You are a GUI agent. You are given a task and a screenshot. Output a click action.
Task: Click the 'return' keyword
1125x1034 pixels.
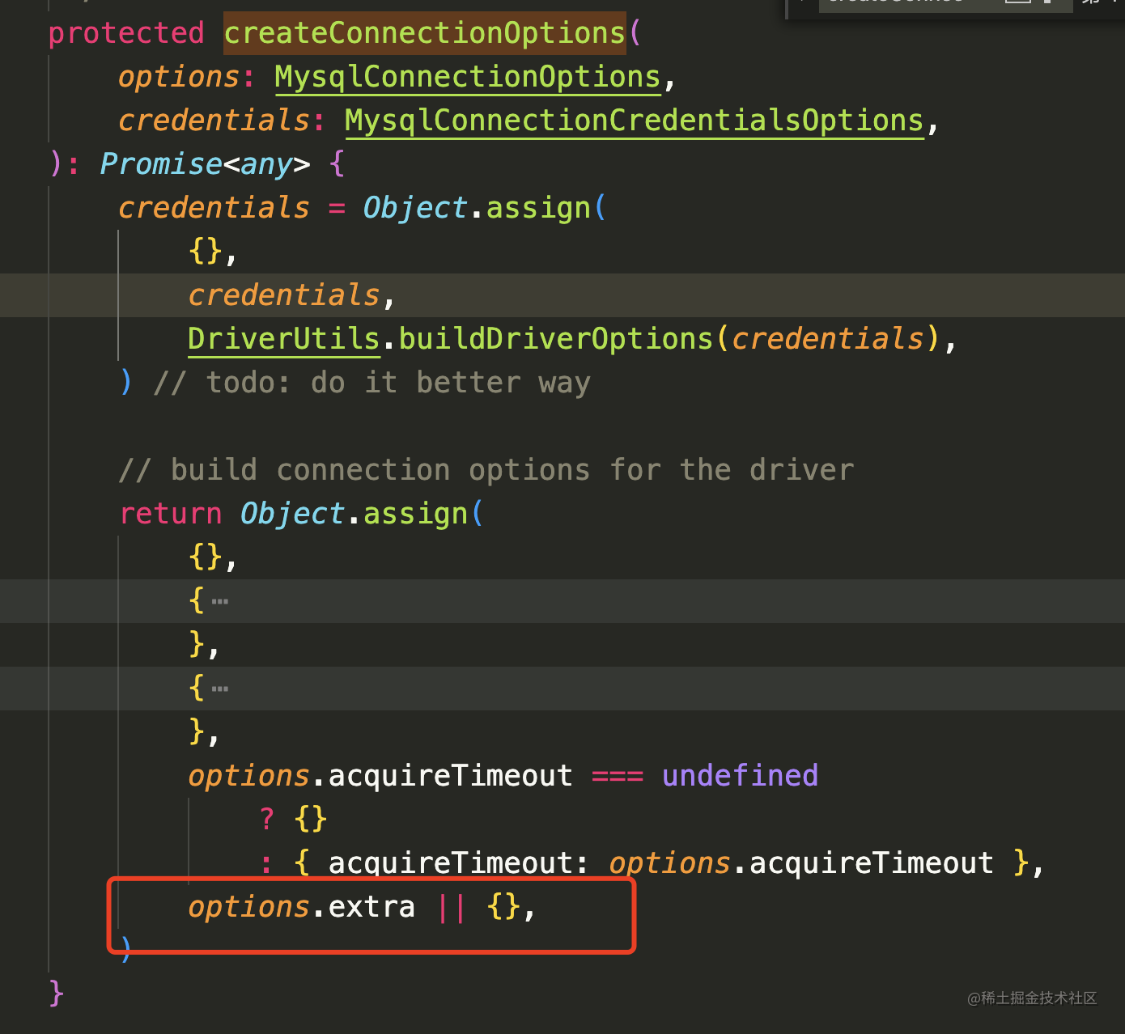[x=171, y=514]
